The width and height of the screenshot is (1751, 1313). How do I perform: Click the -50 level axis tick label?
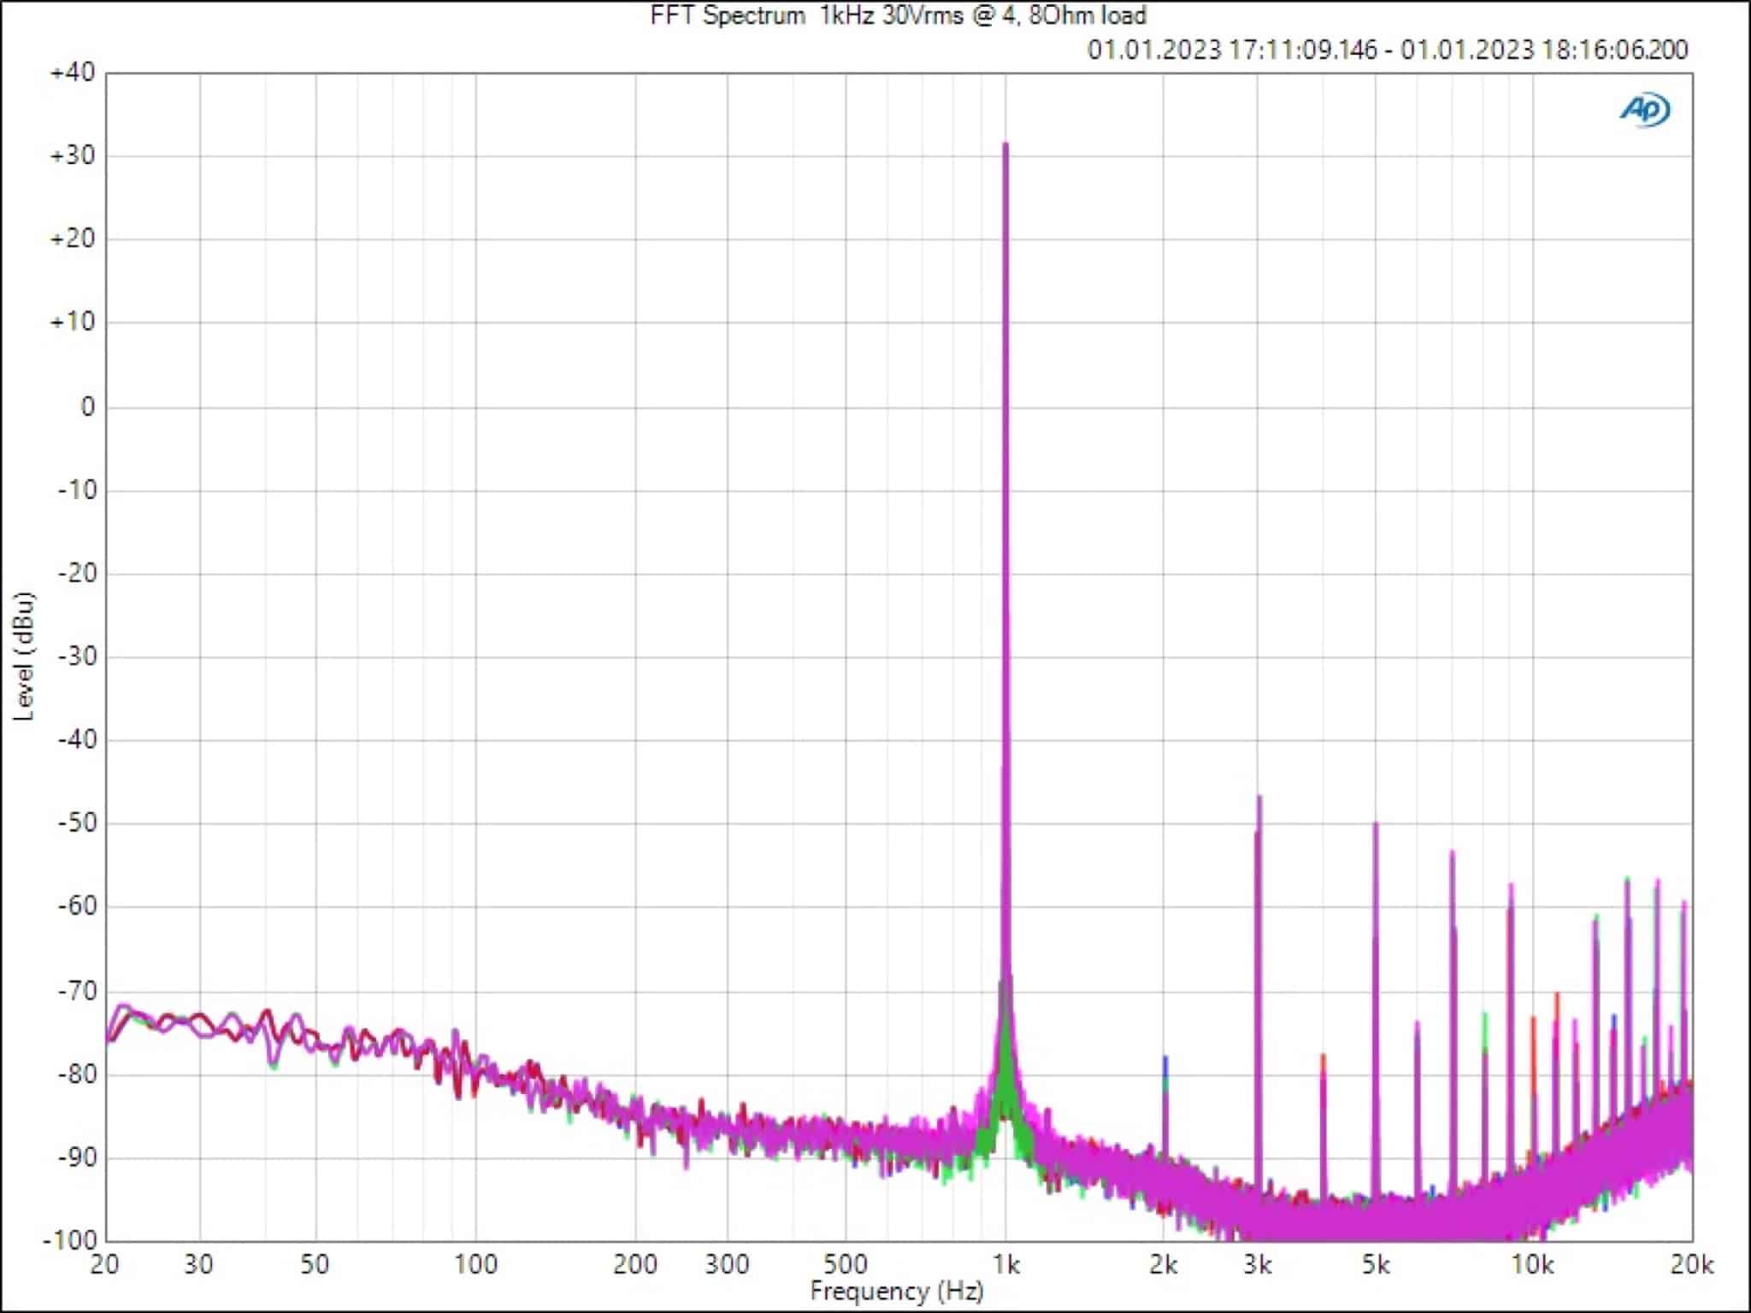point(75,822)
